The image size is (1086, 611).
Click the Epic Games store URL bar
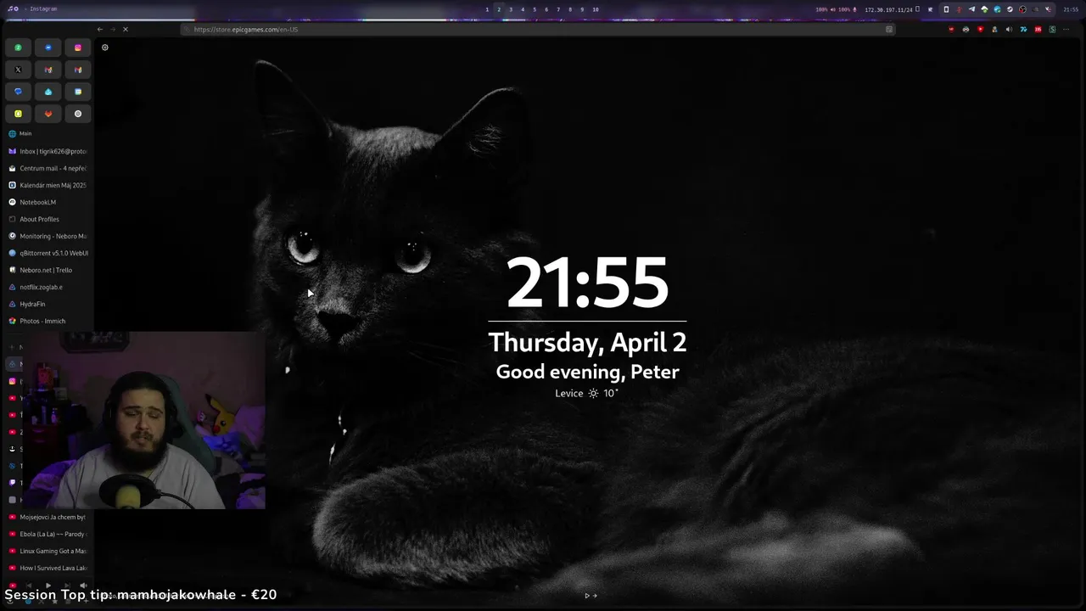coord(538,30)
